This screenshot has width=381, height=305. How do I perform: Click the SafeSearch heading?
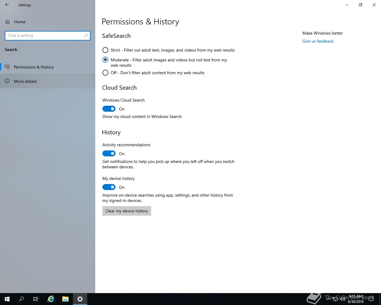116,36
